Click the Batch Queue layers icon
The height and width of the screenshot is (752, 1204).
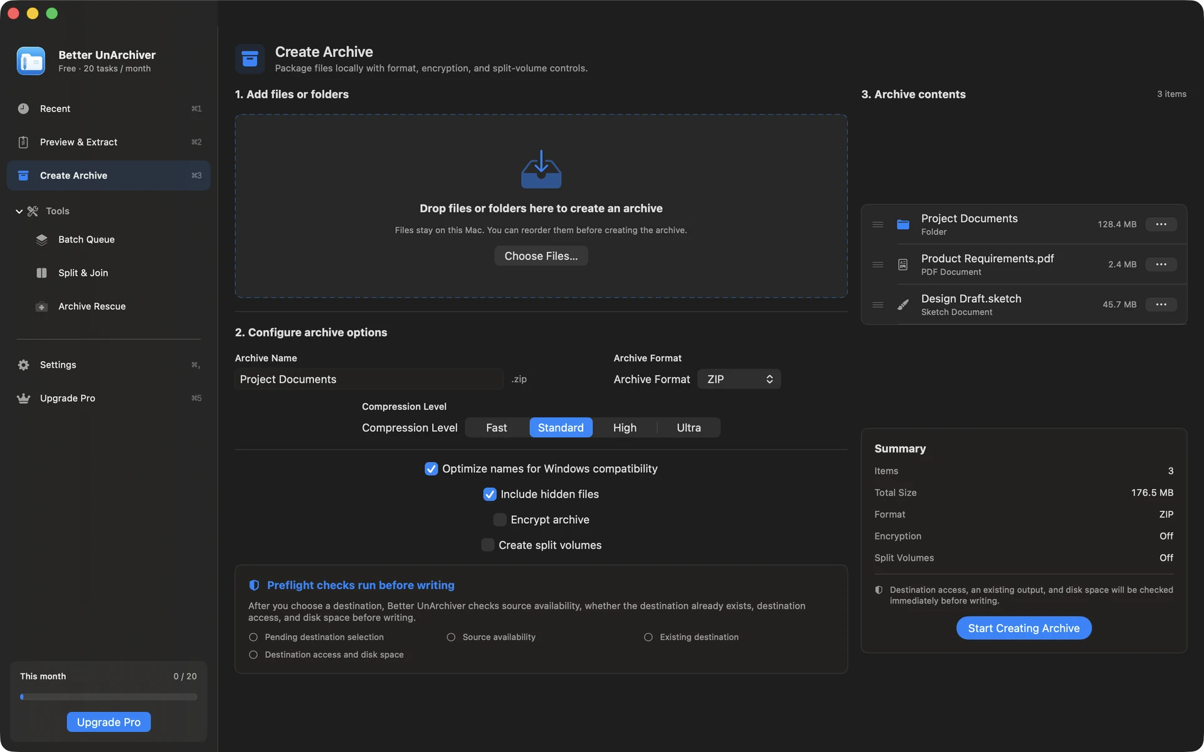click(x=41, y=240)
